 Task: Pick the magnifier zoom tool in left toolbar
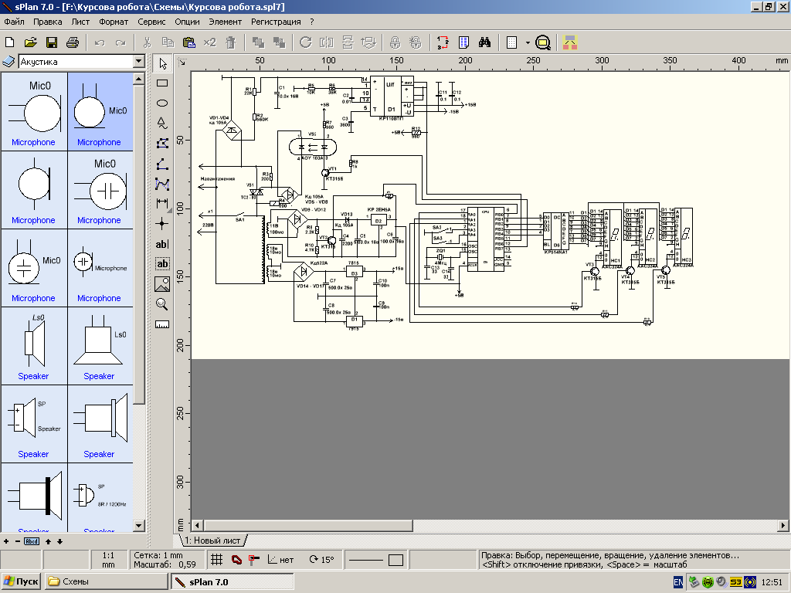162,304
